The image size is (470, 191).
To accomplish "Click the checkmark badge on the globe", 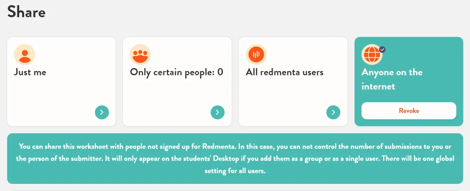I will coord(383,49).
